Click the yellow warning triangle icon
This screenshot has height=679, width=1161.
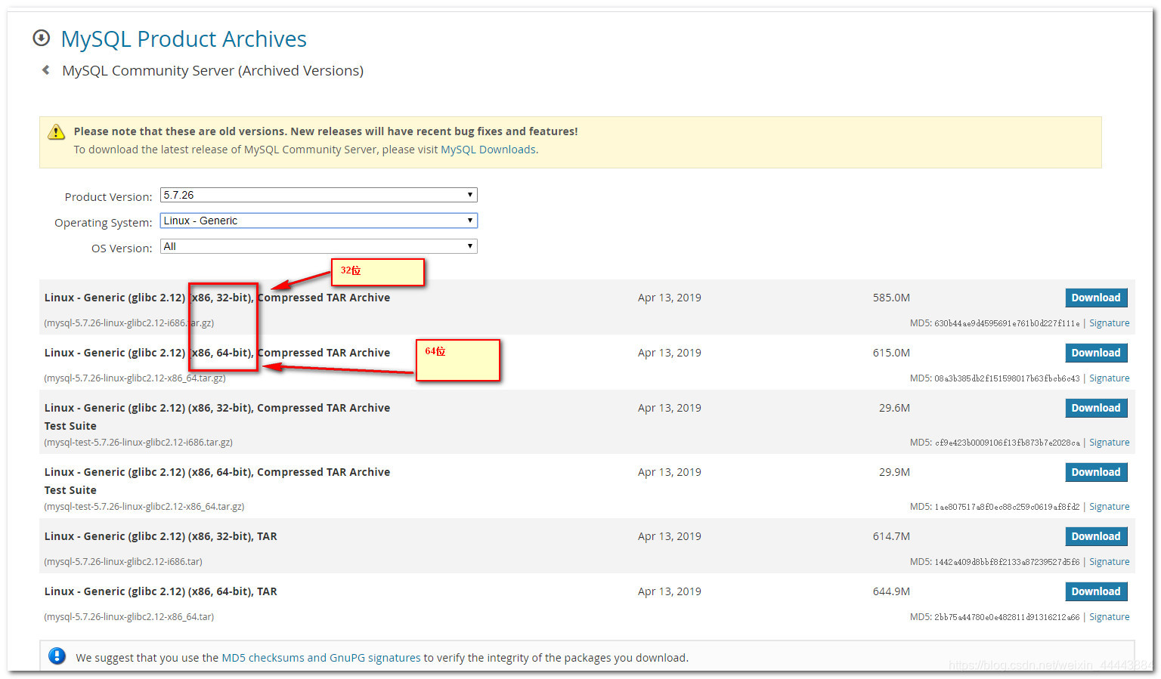coord(57,132)
